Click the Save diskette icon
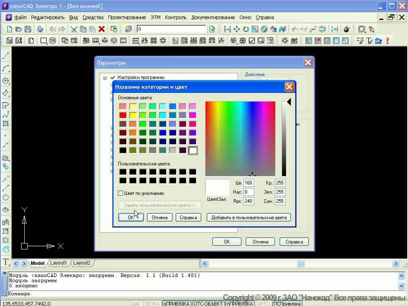The height and width of the screenshot is (306, 408). point(28,29)
